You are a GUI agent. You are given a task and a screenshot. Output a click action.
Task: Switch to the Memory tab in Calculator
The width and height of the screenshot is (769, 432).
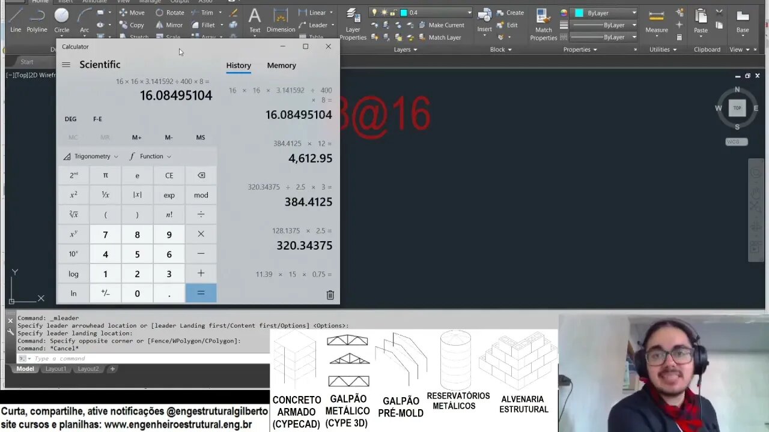[x=281, y=65]
